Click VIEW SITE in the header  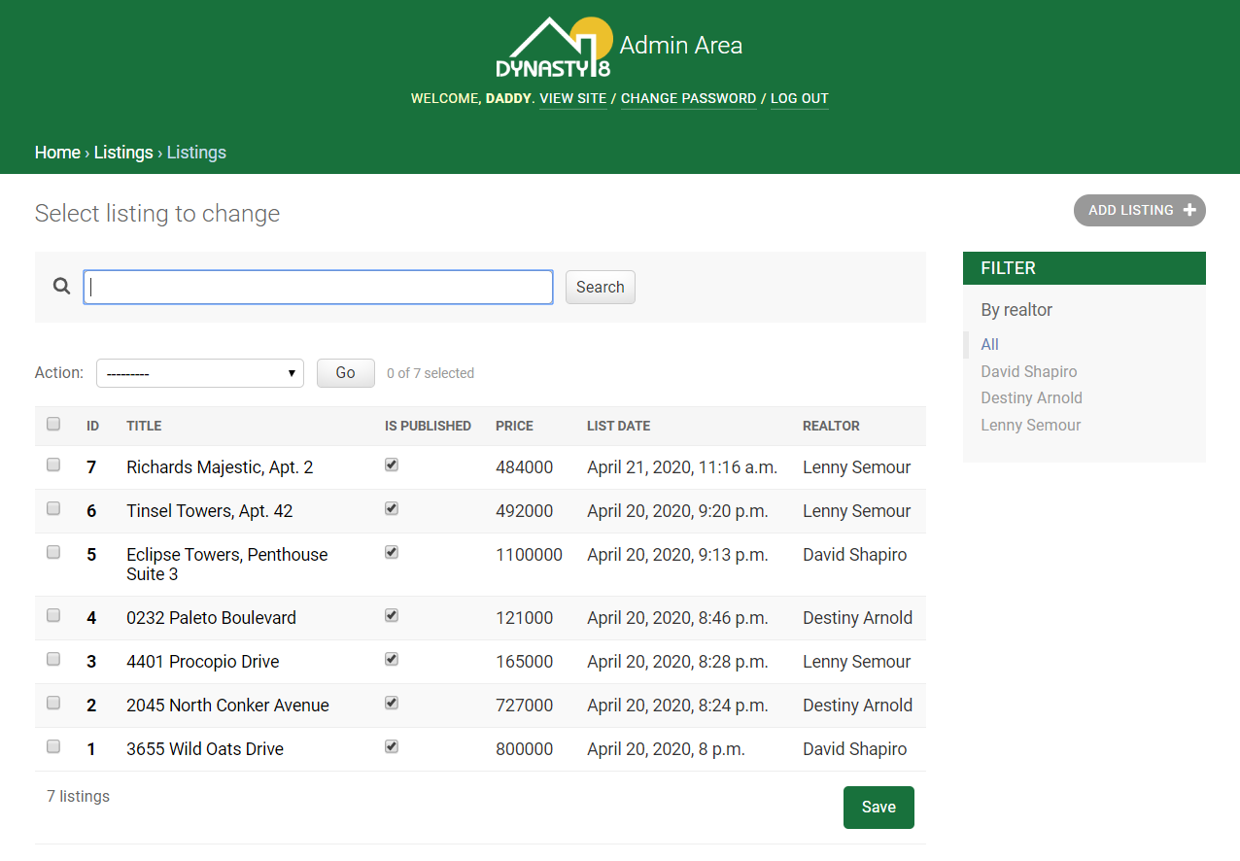click(572, 98)
